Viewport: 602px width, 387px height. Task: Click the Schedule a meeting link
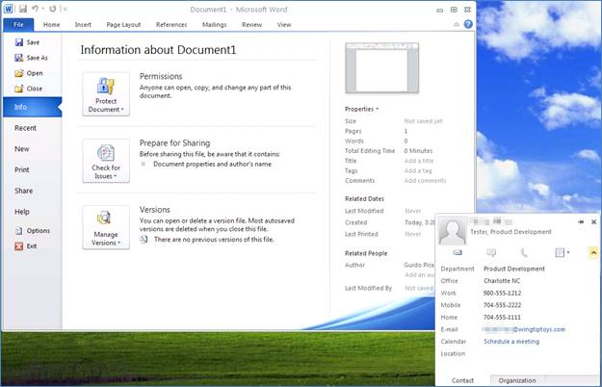[x=511, y=342]
